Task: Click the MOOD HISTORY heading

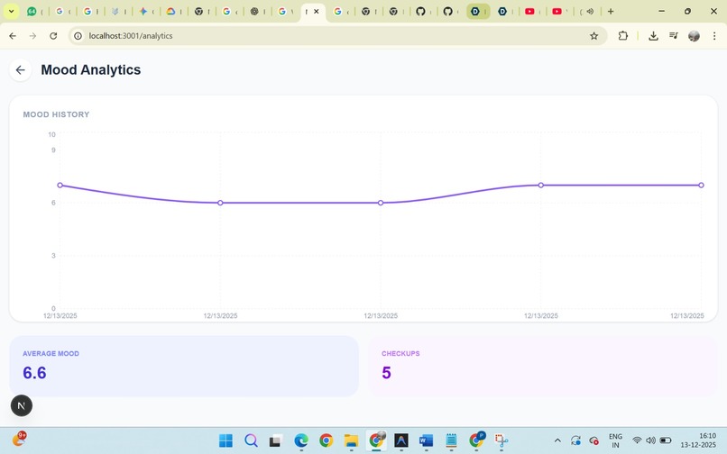Action: 56,114
